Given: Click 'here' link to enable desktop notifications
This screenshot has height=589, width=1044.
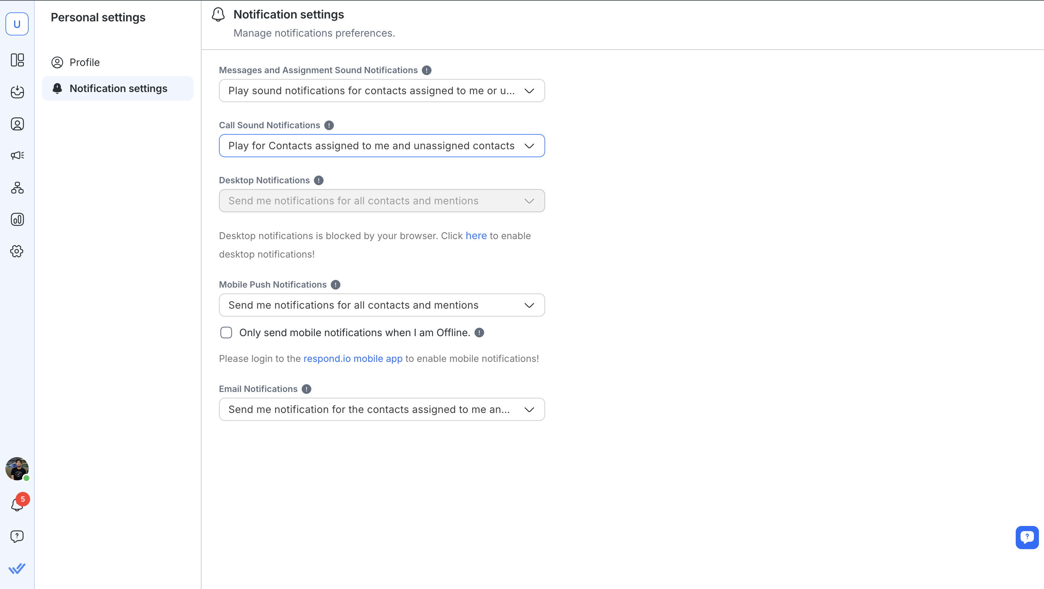Looking at the screenshot, I should point(476,236).
